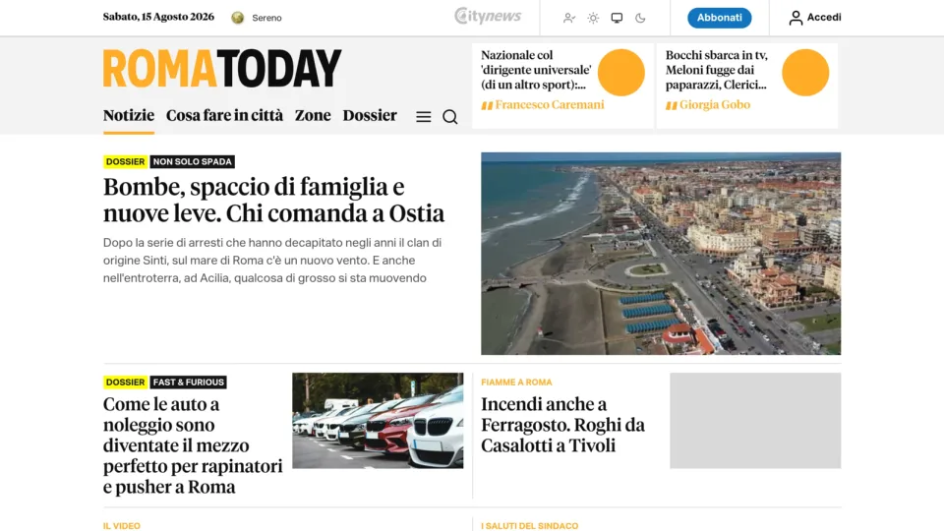
Task: Click the search magnifier icon
Action: pyautogui.click(x=449, y=117)
